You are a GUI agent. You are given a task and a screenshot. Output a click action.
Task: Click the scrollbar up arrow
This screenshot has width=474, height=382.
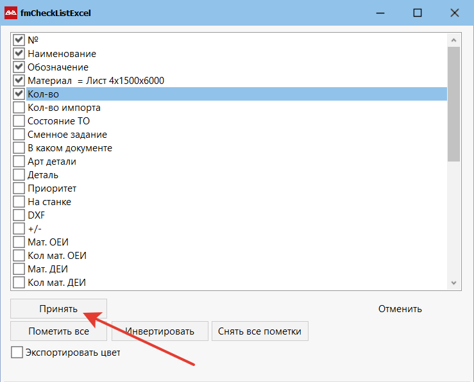tap(454, 40)
